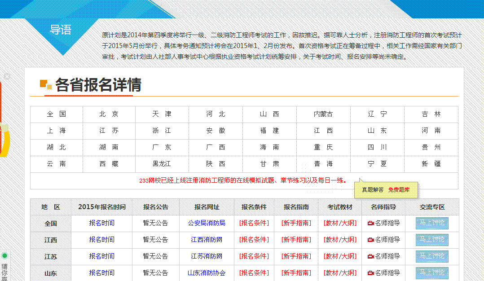Image resolution: width=484 pixels, height=281 pixels.
Task: Select 黑龙江 in the province grid
Action: coord(162,164)
